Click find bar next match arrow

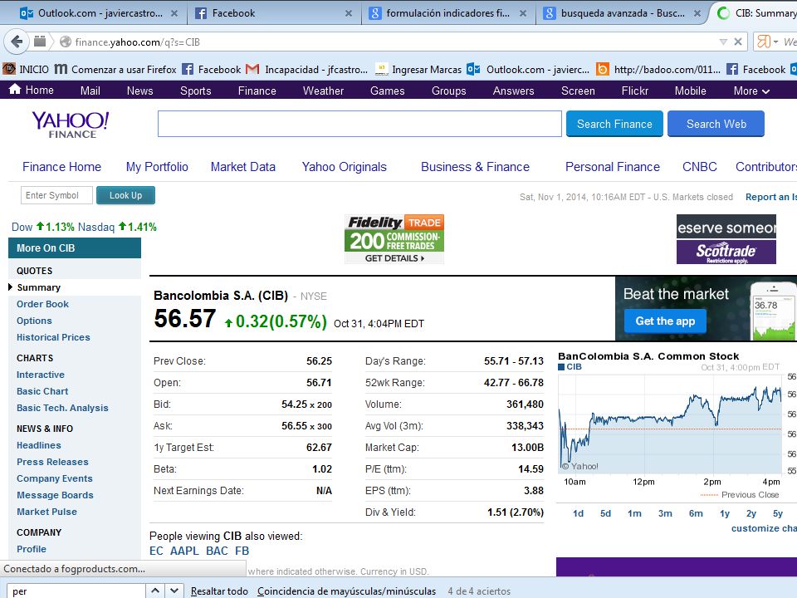pos(174,591)
